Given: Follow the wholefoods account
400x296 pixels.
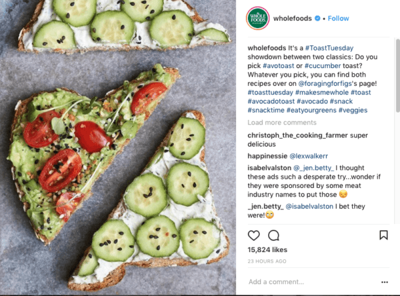Looking at the screenshot, I should pyautogui.click(x=338, y=19).
